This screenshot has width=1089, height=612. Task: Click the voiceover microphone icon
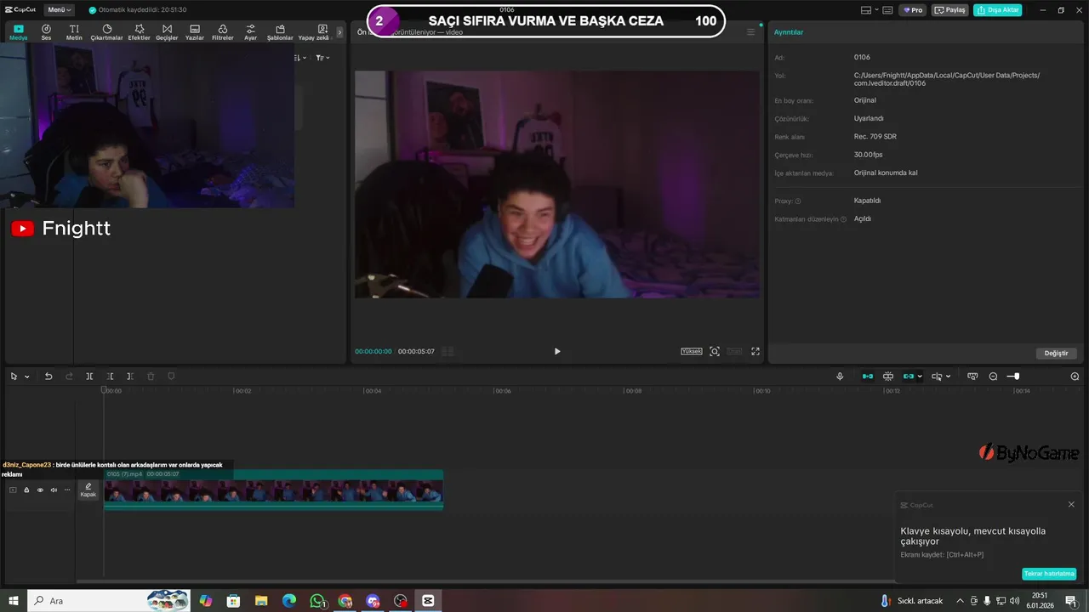coord(840,377)
